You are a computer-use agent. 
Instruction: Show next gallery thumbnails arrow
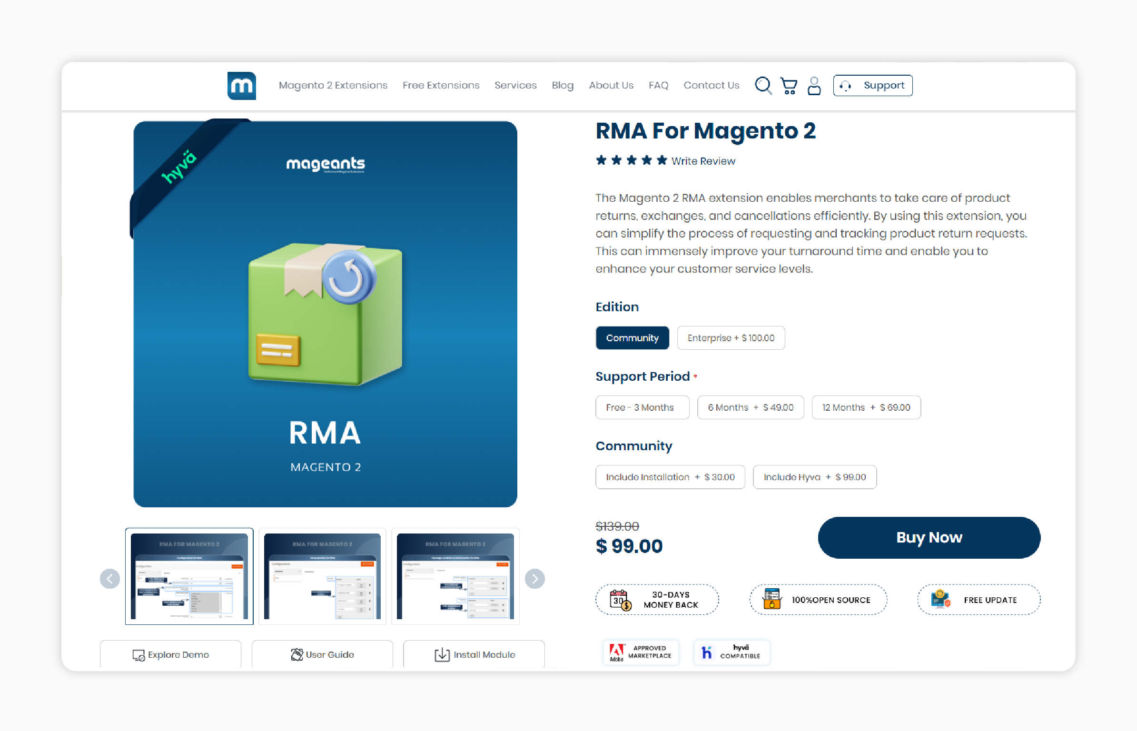(535, 579)
